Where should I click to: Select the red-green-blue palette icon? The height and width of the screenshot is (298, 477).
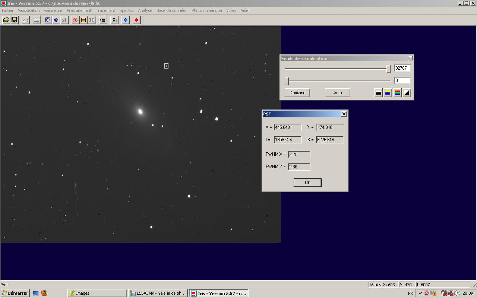click(x=397, y=93)
